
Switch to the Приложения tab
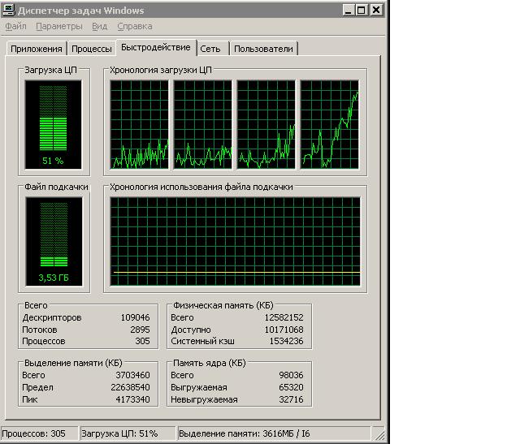(x=36, y=49)
